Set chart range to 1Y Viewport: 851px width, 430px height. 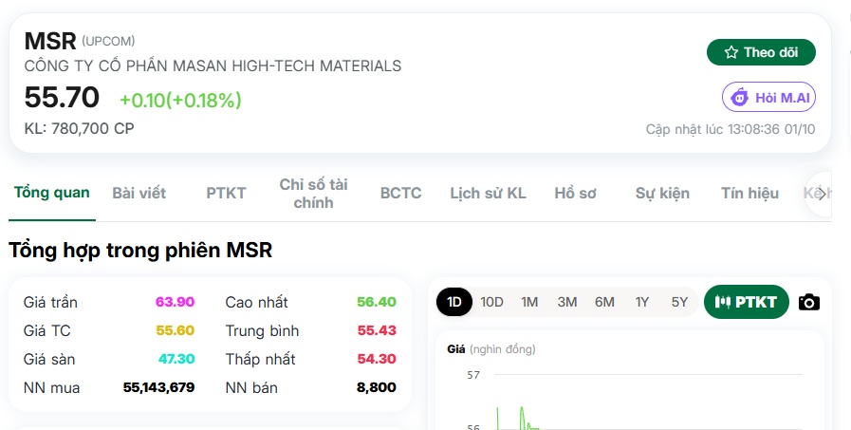click(642, 302)
